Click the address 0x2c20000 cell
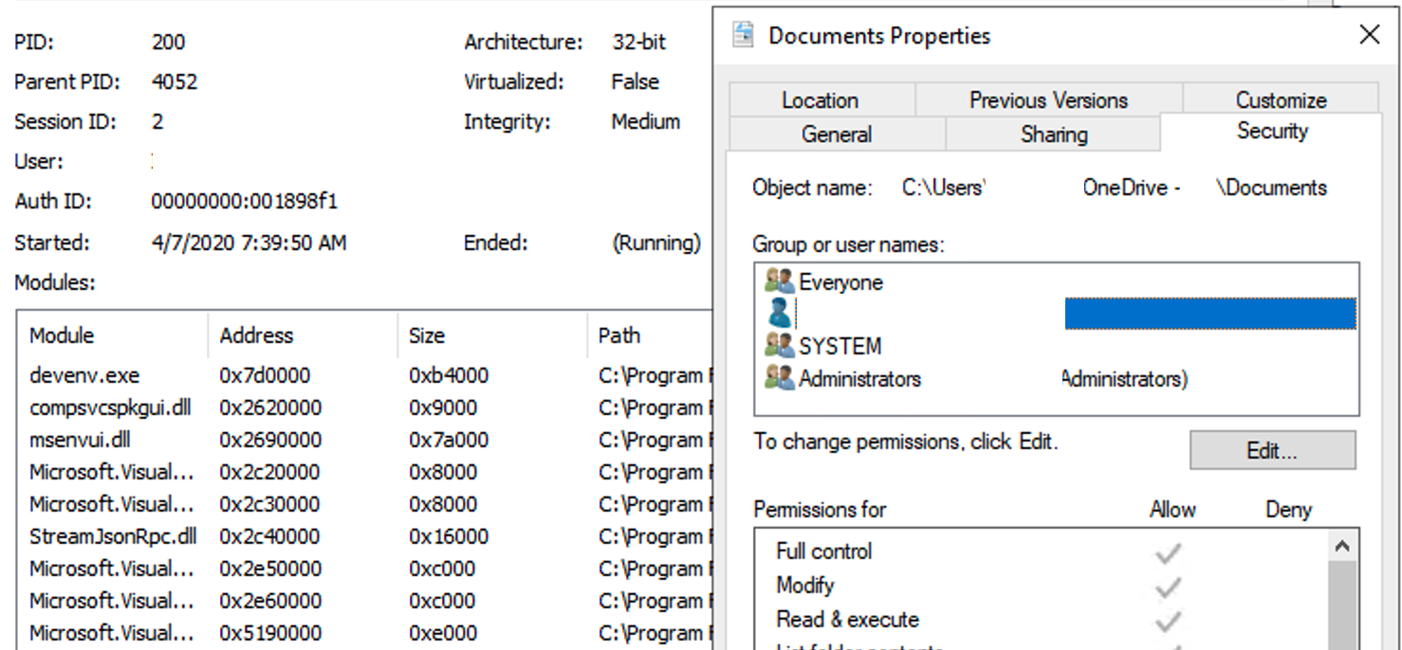 [270, 472]
